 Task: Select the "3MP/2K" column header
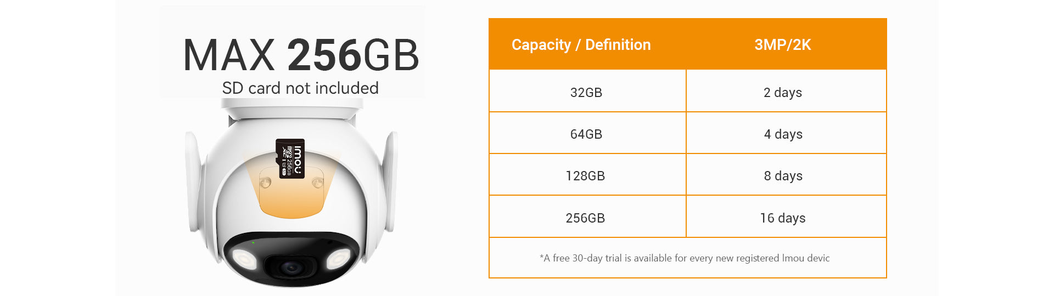(x=782, y=45)
